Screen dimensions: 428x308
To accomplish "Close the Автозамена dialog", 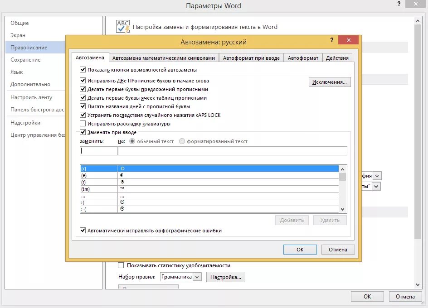I will coord(348,40).
